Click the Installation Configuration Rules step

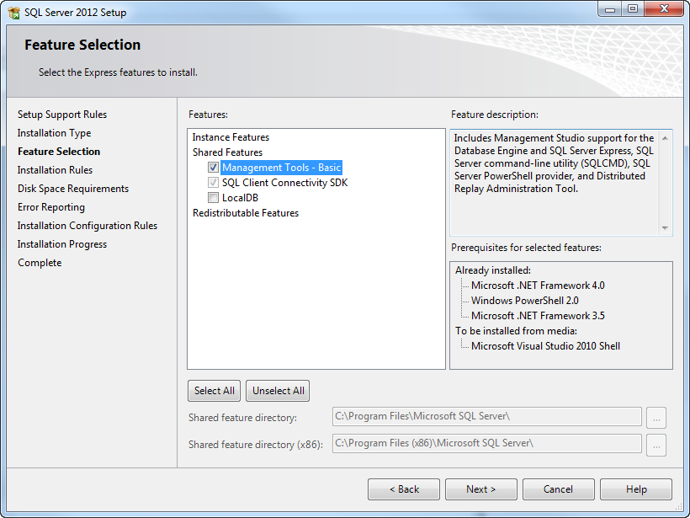coord(88,226)
